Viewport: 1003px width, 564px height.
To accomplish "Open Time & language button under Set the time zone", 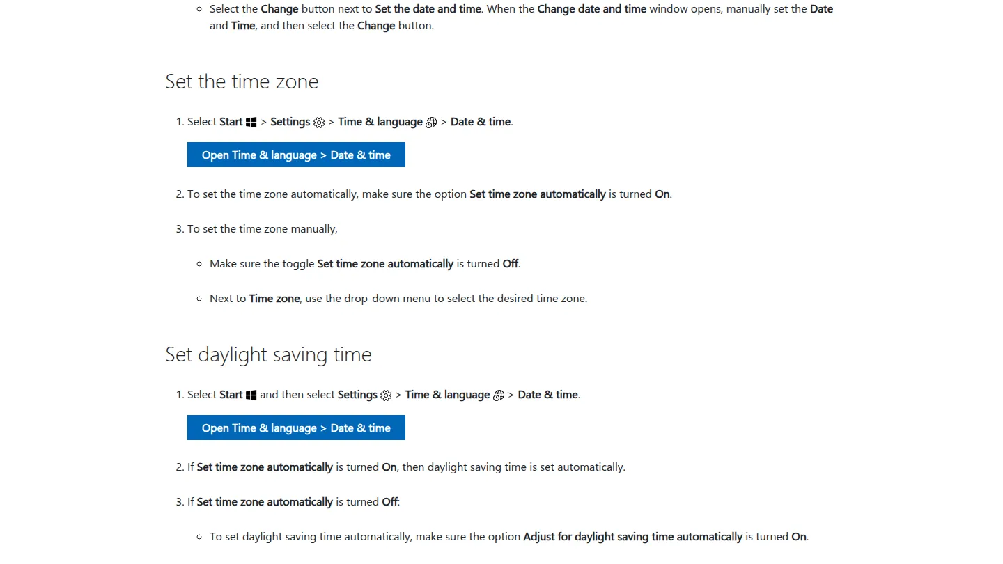I will tap(296, 155).
